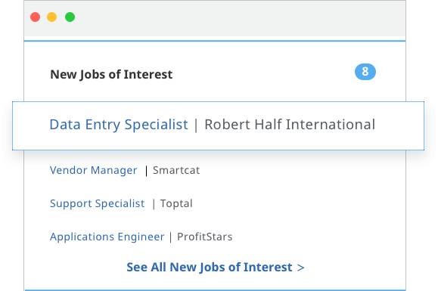Open the Support Specialist job listing

[x=98, y=203]
